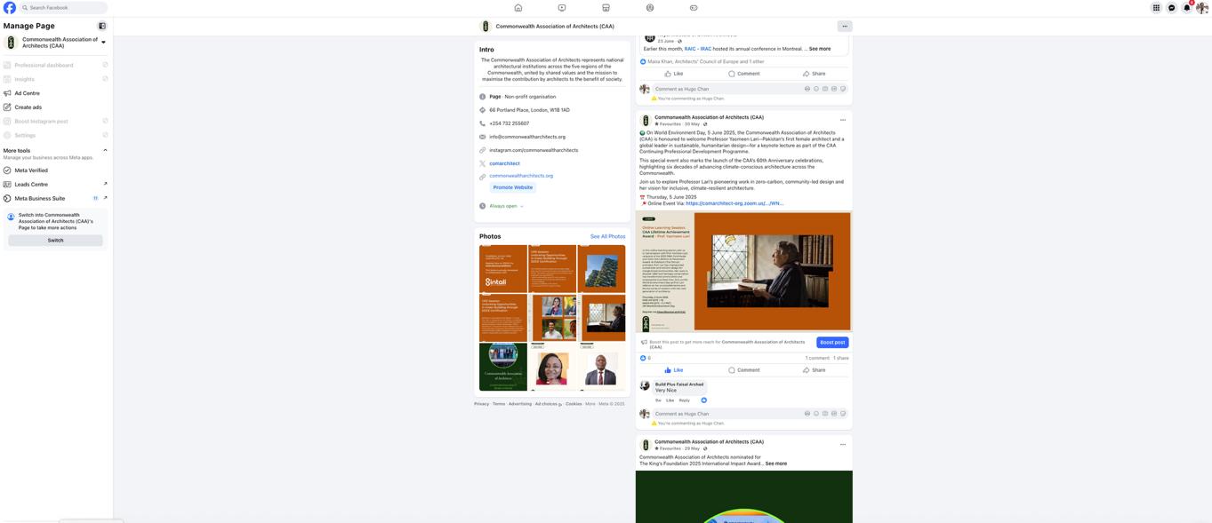Open the Video tab icon
Viewport: 1212px width, 523px height.
(x=562, y=8)
